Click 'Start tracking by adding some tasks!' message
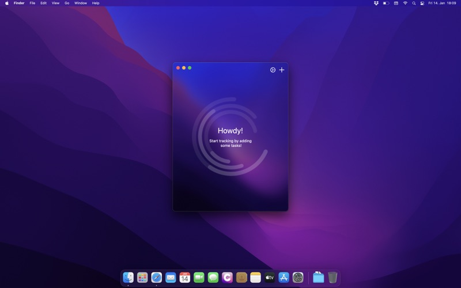461x288 pixels. coord(231,143)
